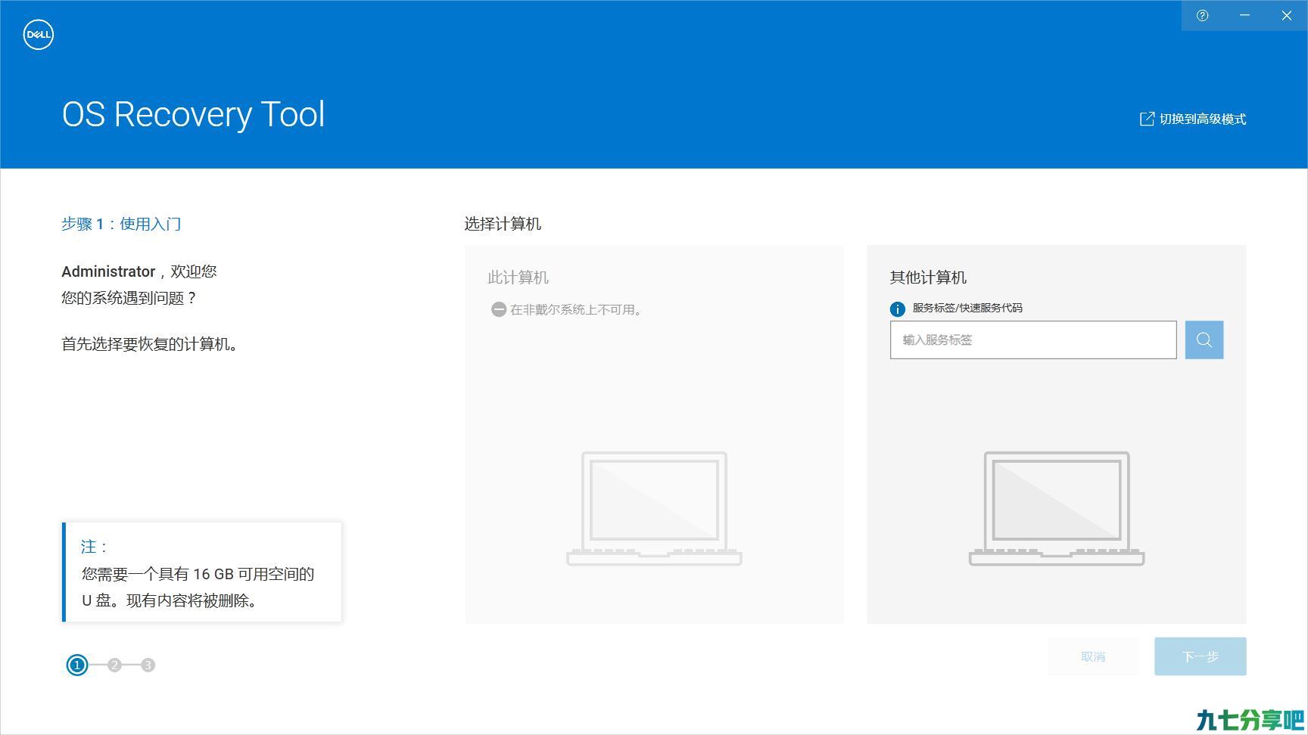
Task: Click the Dell logo icon
Action: pyautogui.click(x=39, y=35)
